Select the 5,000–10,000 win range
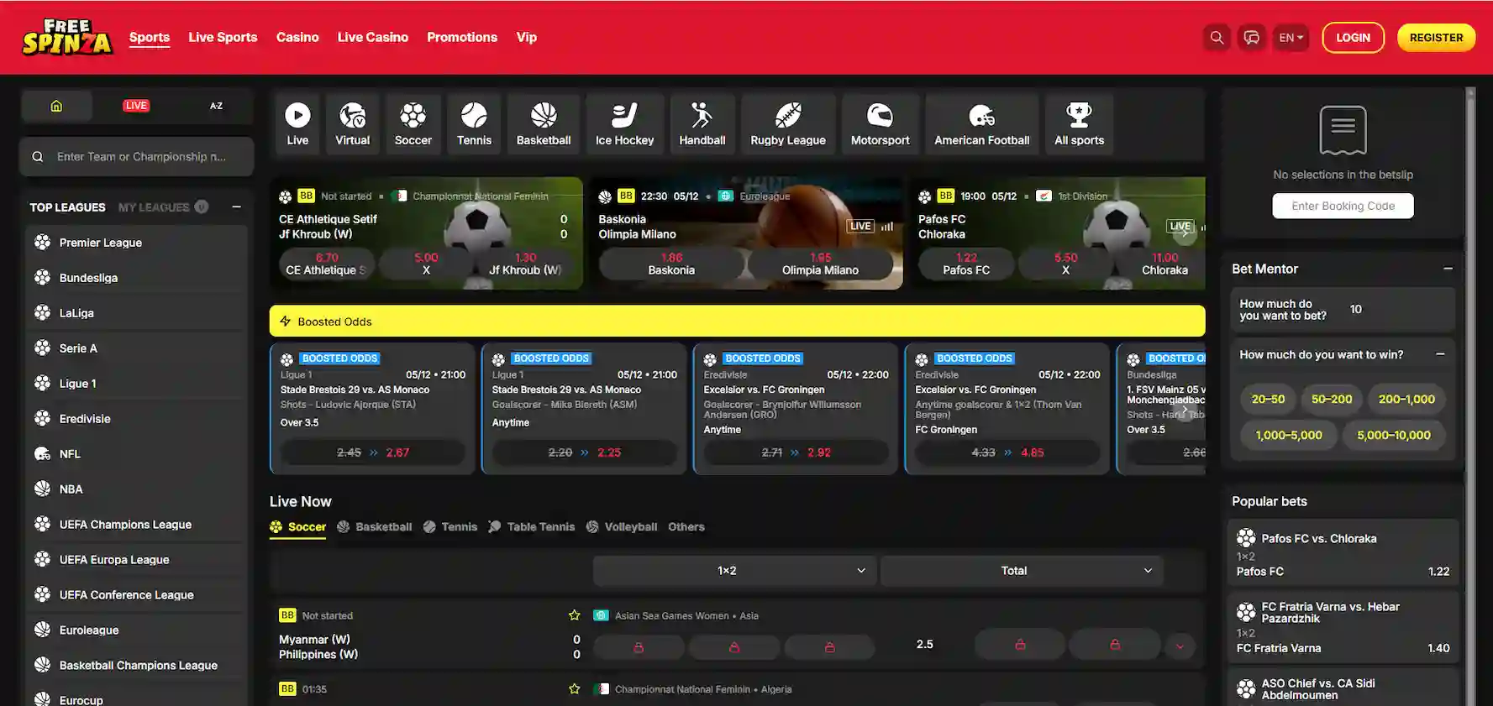Viewport: 1493px width, 706px height. tap(1393, 436)
